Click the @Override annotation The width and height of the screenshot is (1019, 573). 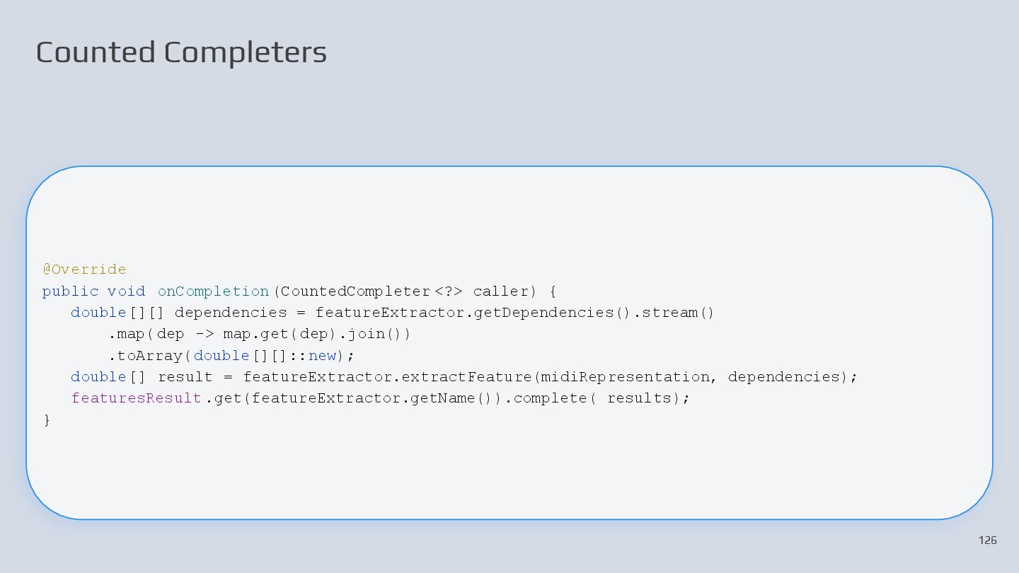coord(84,270)
